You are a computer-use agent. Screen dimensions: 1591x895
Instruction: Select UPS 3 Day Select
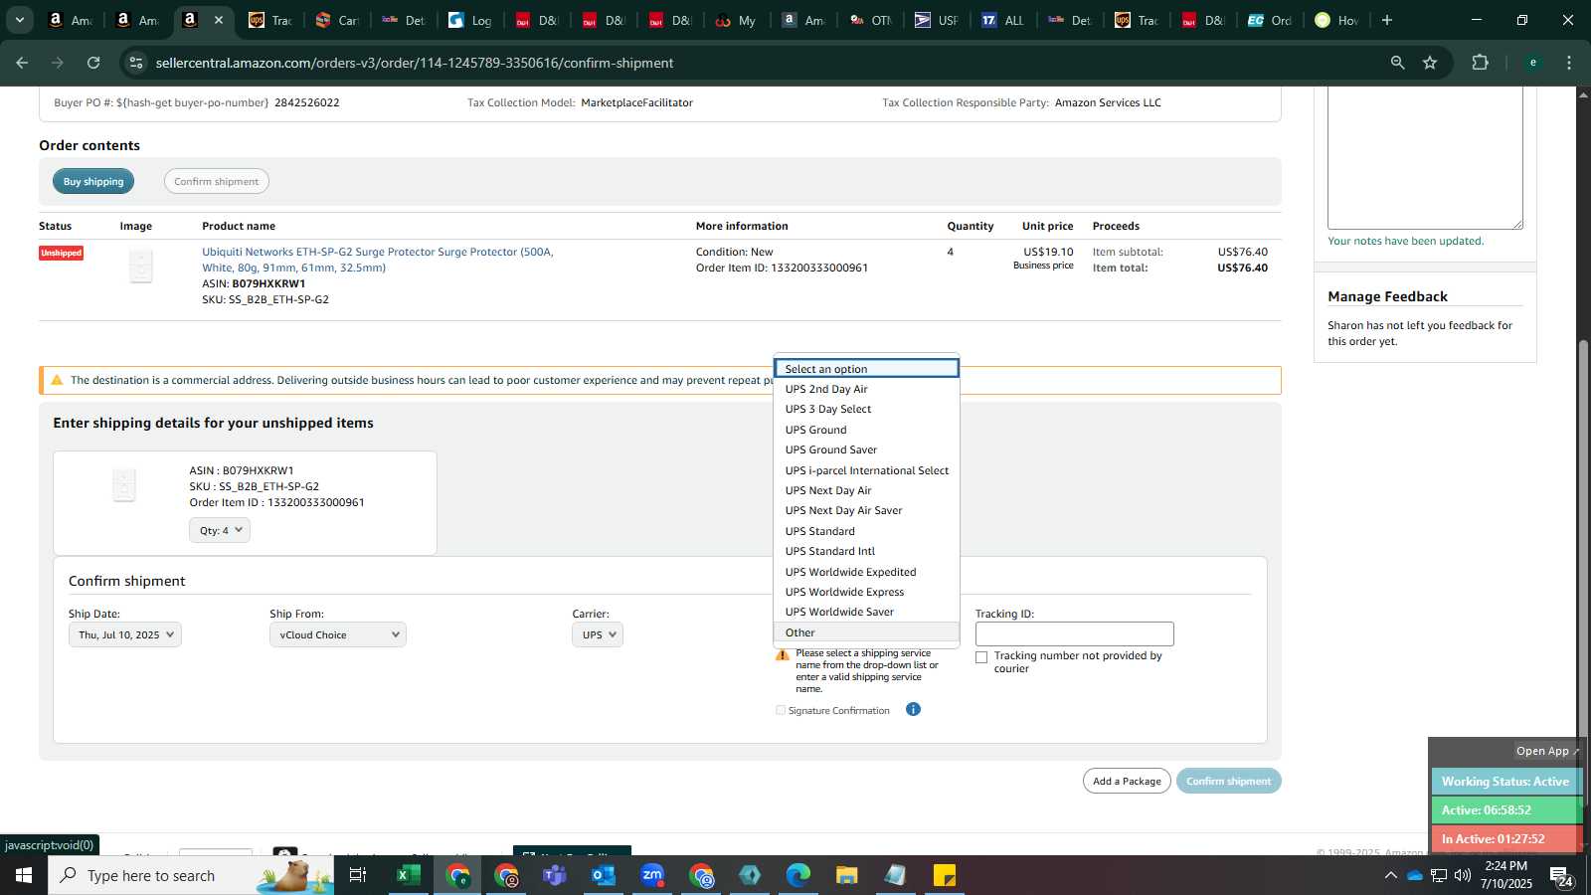tap(866, 409)
